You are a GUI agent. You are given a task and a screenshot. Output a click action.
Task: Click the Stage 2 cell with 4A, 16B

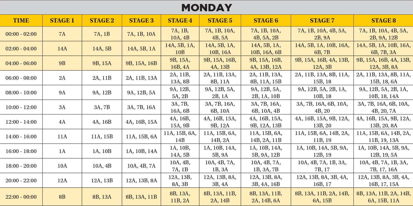102,122
